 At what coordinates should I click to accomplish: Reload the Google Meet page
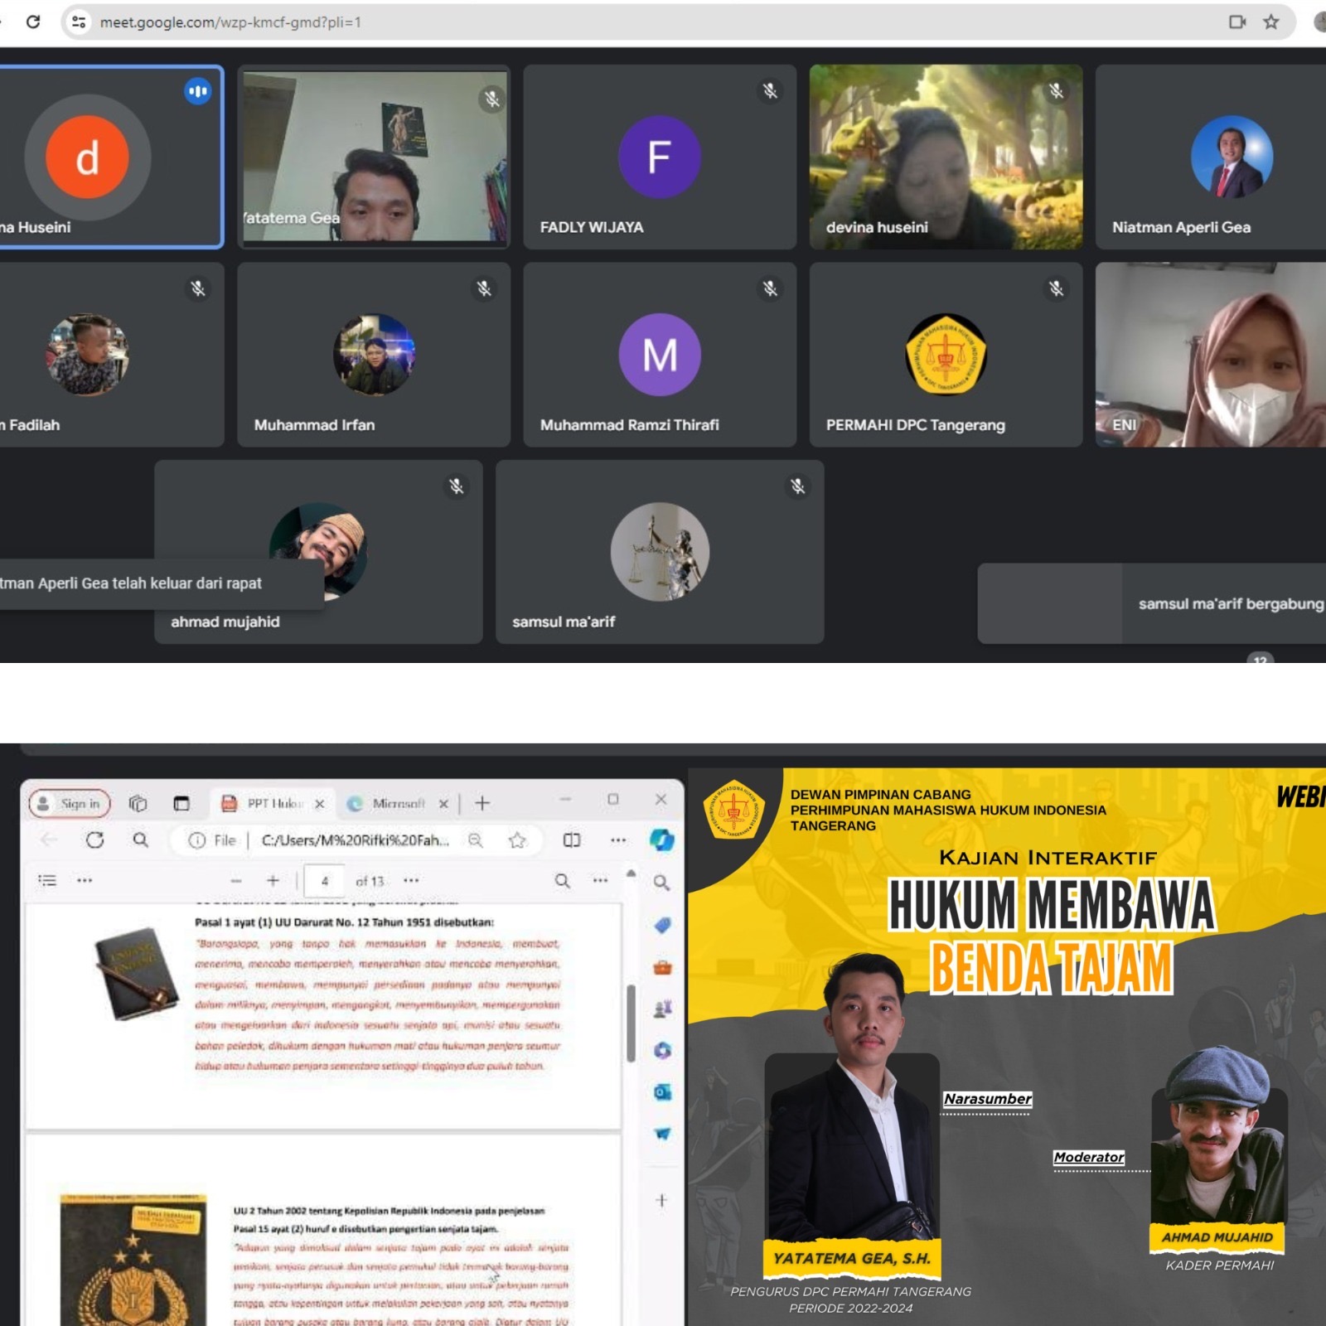click(33, 22)
